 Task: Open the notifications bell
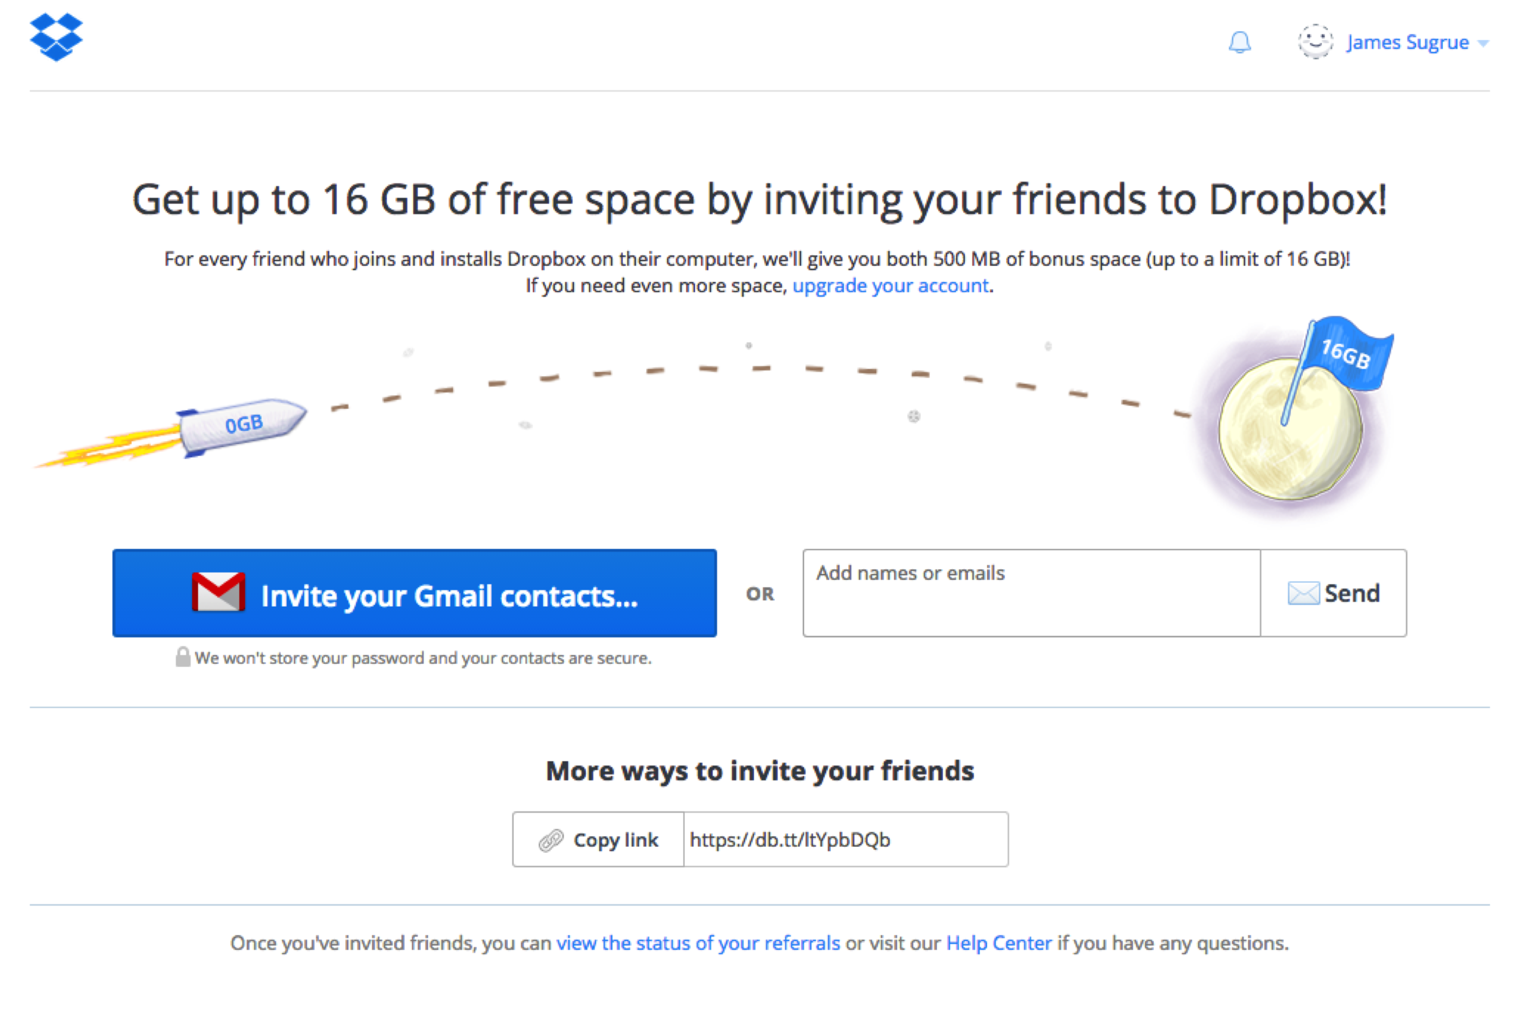(x=1239, y=43)
